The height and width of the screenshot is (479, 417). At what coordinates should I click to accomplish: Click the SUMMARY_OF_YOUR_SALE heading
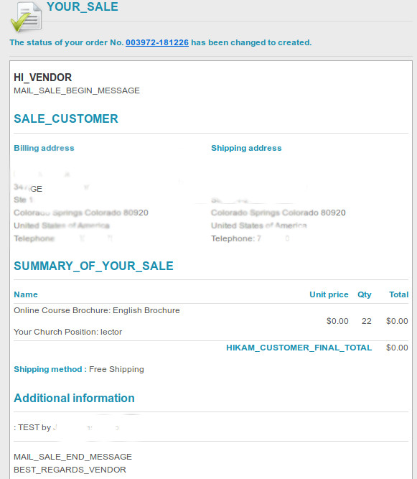pyautogui.click(x=93, y=266)
